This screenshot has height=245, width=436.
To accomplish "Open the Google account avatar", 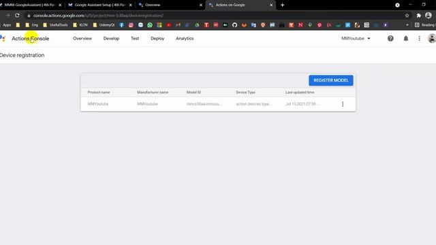I will (x=432, y=38).
